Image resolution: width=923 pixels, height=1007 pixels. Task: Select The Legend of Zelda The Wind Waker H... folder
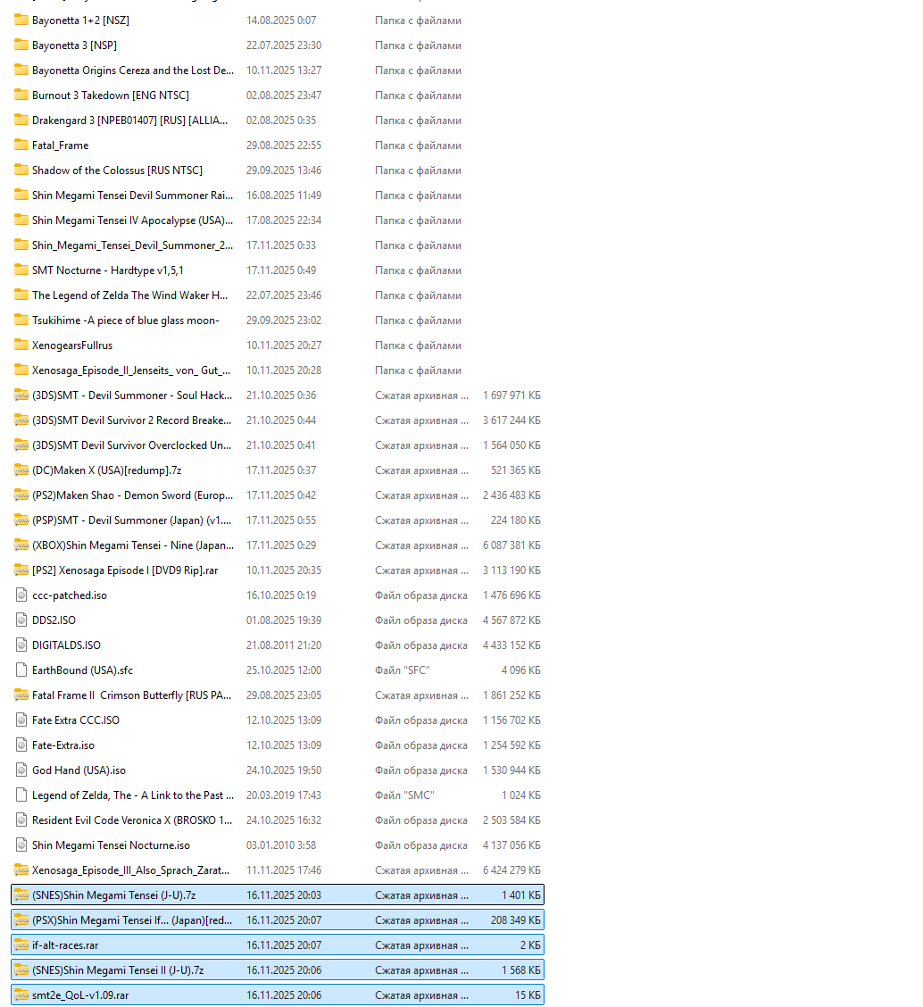(x=129, y=295)
